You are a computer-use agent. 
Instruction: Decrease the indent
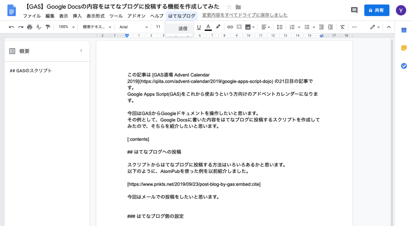tap(321, 27)
